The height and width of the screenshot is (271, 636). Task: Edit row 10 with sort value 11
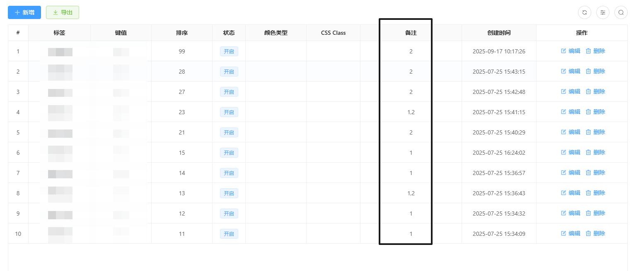coord(571,234)
